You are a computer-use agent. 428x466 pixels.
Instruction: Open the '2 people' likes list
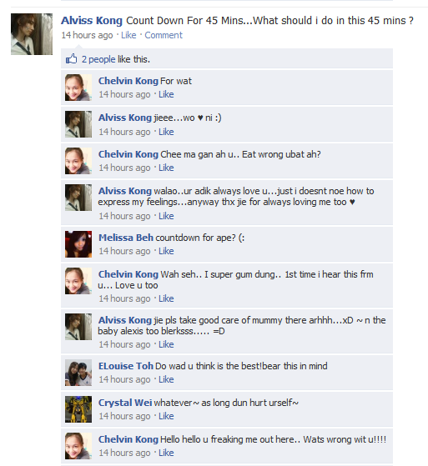pyautogui.click(x=98, y=59)
